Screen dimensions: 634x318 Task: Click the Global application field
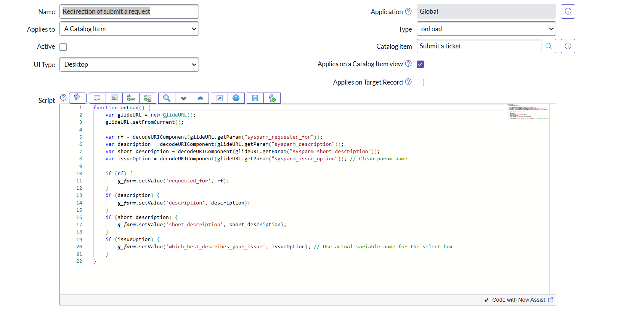(x=486, y=11)
